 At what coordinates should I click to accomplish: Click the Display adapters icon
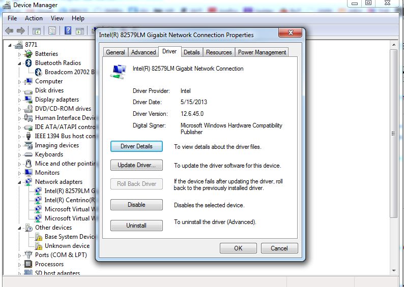pyautogui.click(x=28, y=100)
